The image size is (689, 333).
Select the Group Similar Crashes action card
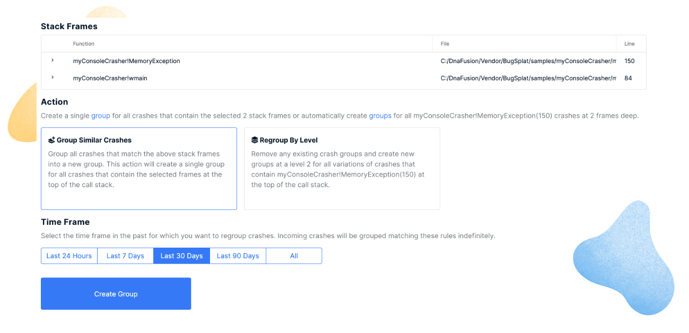(139, 169)
